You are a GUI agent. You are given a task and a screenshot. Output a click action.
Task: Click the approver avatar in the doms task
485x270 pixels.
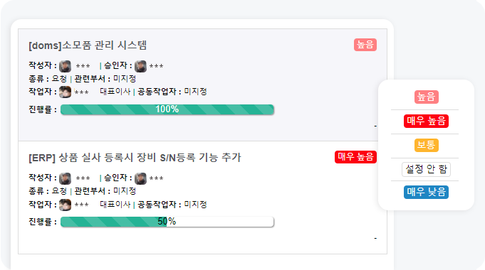[140, 66]
